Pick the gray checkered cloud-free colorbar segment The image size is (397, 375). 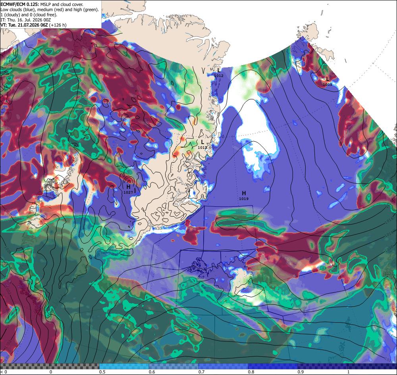point(50,366)
